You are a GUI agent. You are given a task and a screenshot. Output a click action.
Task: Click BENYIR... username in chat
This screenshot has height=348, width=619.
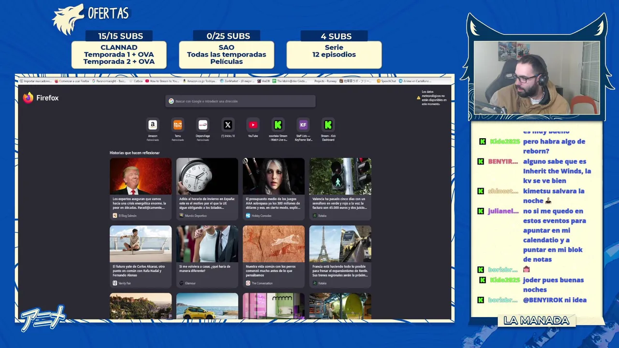[x=503, y=161]
